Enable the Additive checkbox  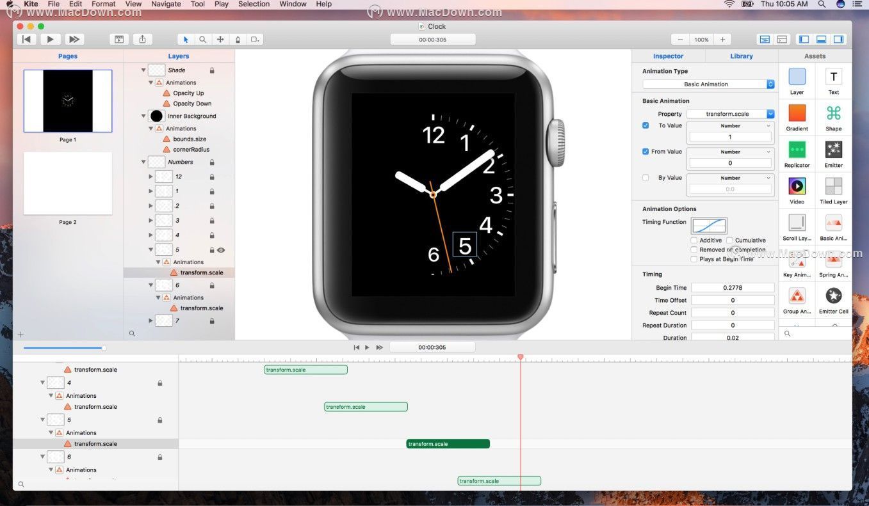[694, 241]
